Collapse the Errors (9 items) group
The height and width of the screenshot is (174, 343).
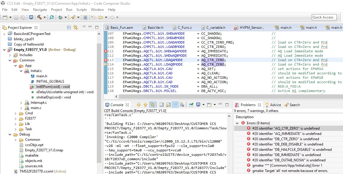point(237,123)
